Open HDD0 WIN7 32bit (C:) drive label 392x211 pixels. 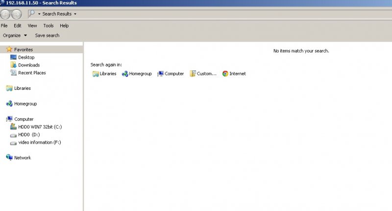(x=40, y=127)
